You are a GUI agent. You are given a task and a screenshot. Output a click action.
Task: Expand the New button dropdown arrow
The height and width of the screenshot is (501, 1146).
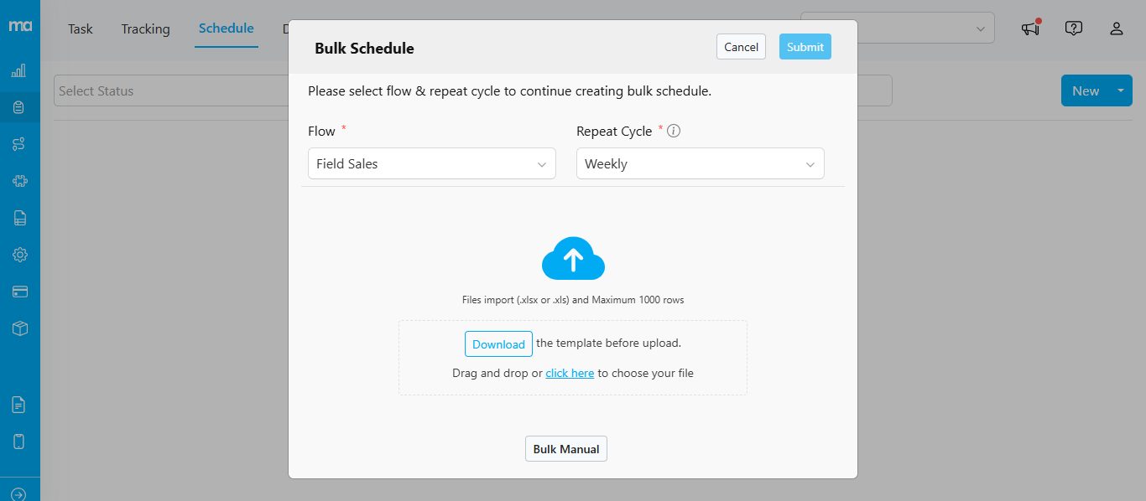point(1121,90)
